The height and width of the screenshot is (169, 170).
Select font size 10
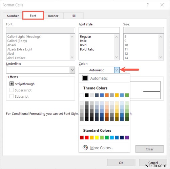coord(126,45)
